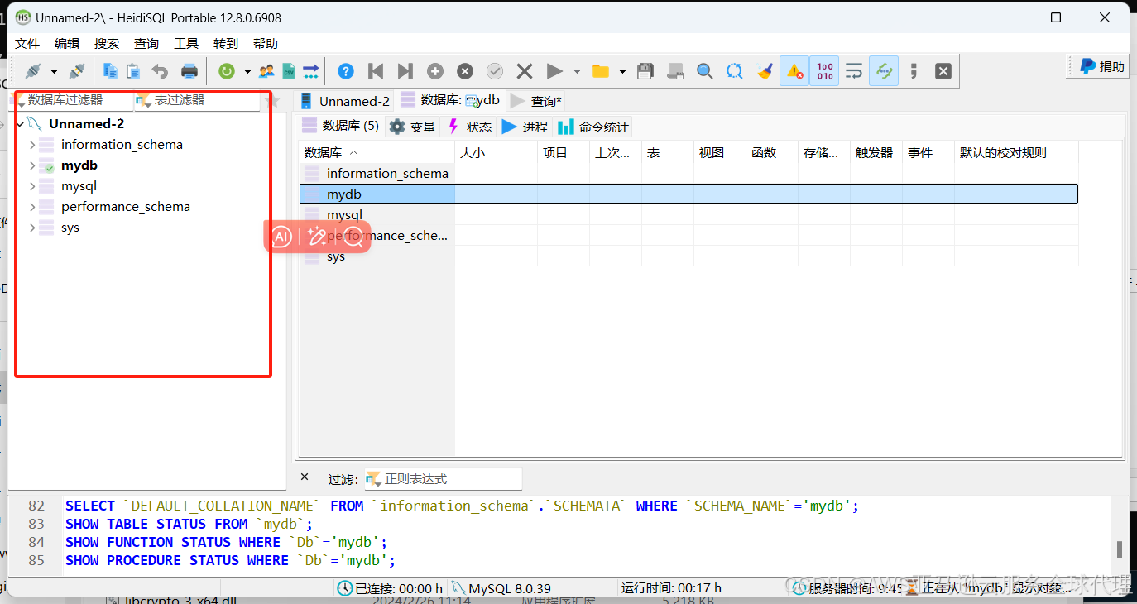Click the insert row plus icon

coord(435,71)
